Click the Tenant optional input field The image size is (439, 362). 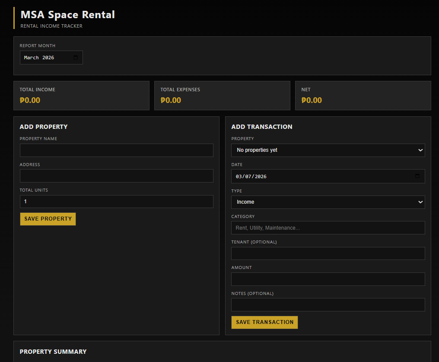[x=328, y=253]
